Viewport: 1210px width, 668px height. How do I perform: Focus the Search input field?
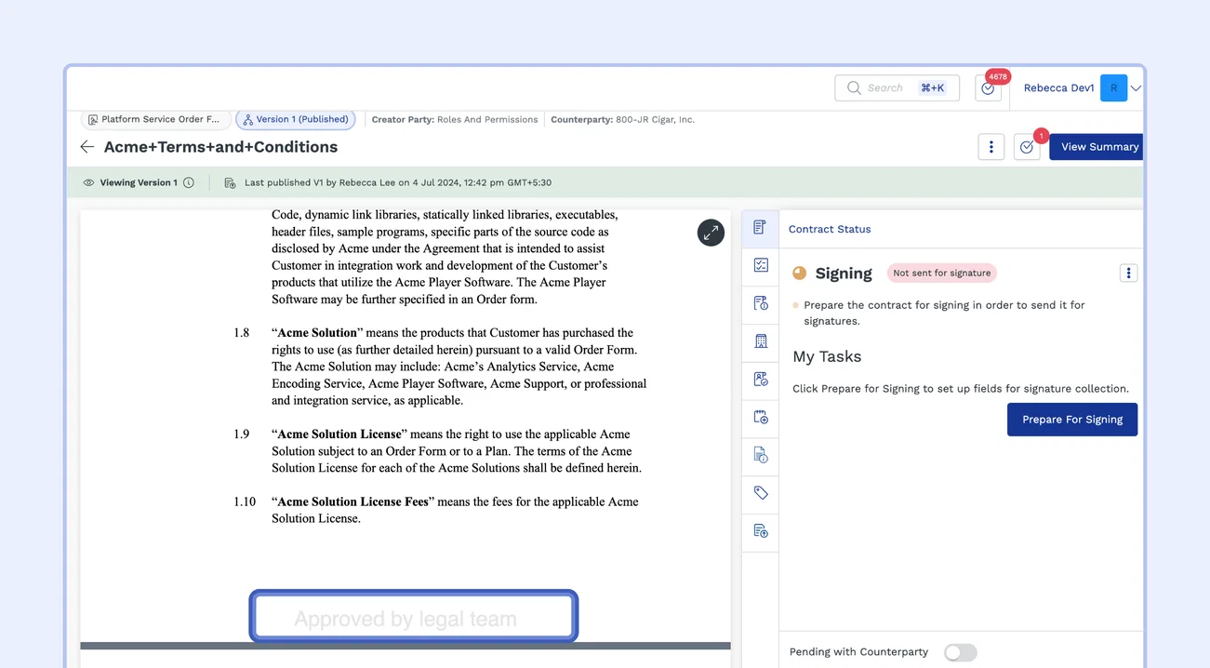897,88
